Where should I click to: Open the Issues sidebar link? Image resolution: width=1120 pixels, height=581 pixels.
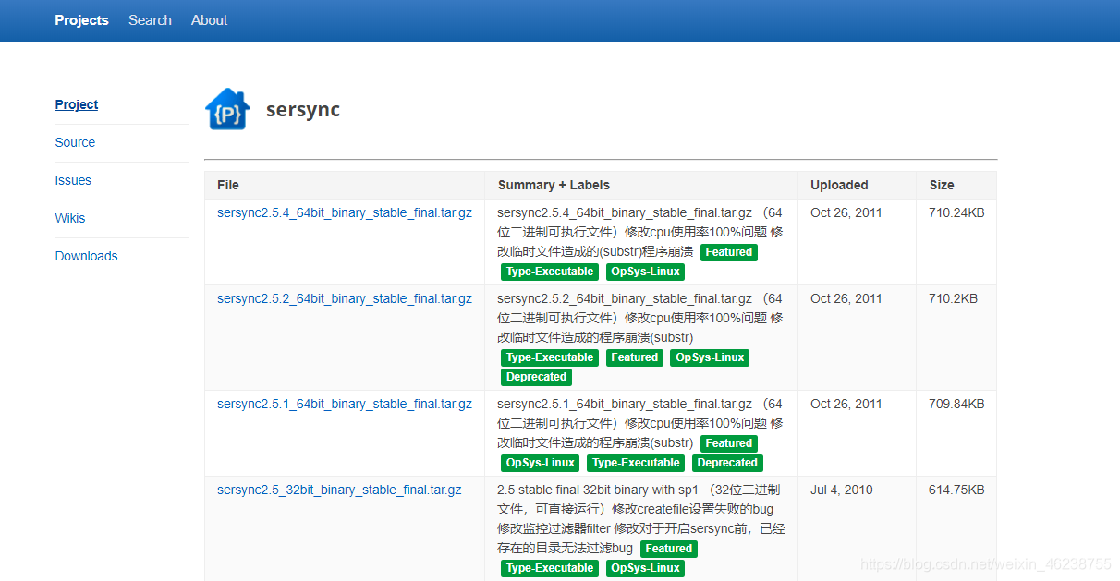pos(73,180)
